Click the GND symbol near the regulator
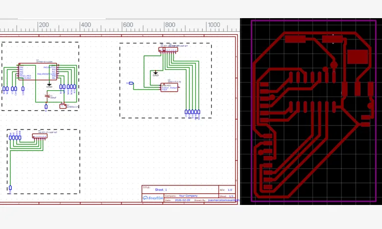This screenshot has width=382, height=229. (x=155, y=74)
